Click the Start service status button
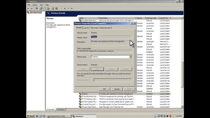 pos(83,69)
